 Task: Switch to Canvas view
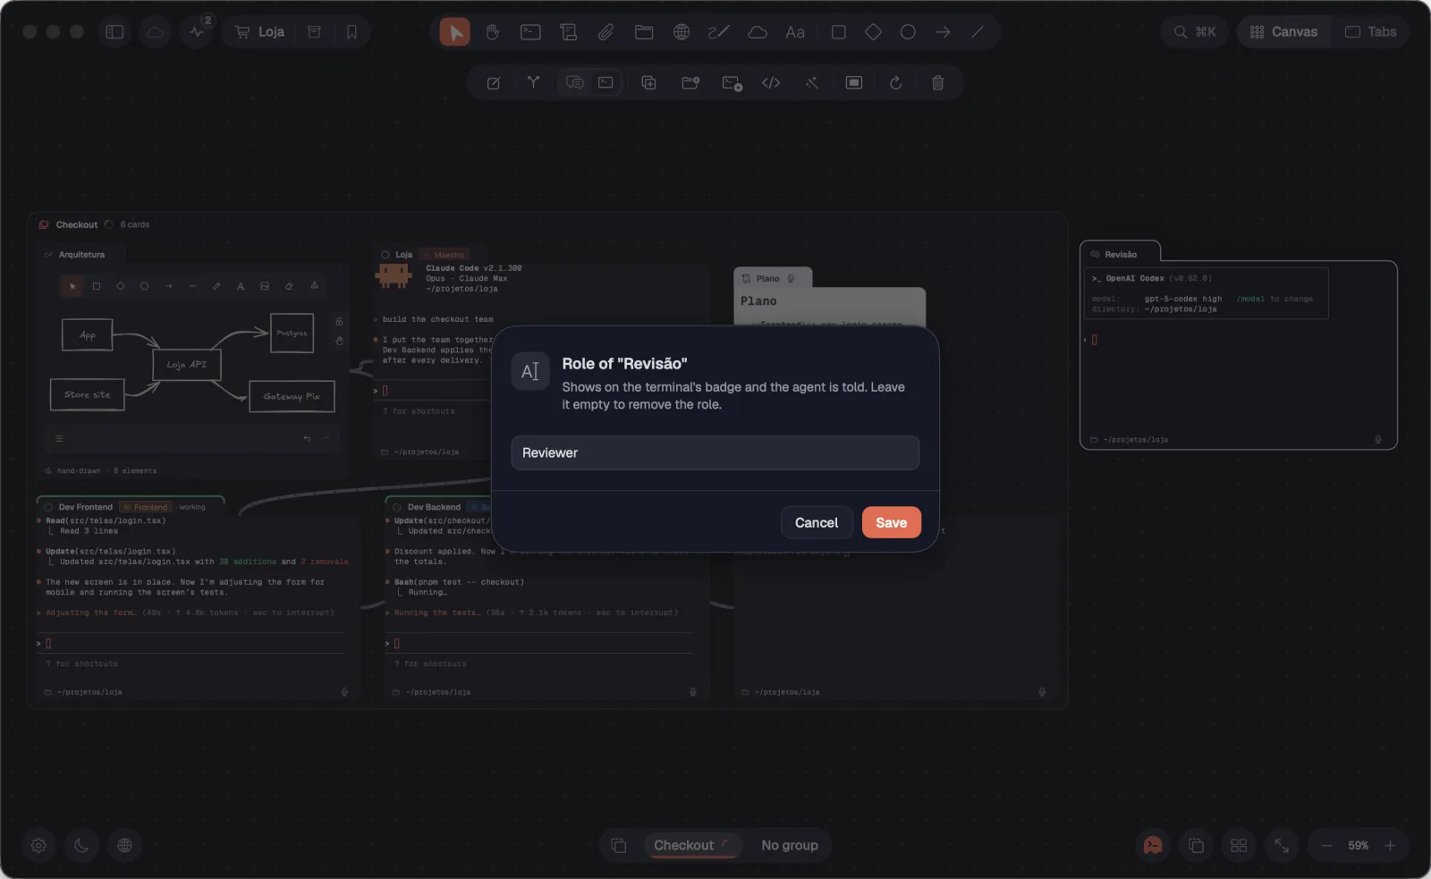1283,32
